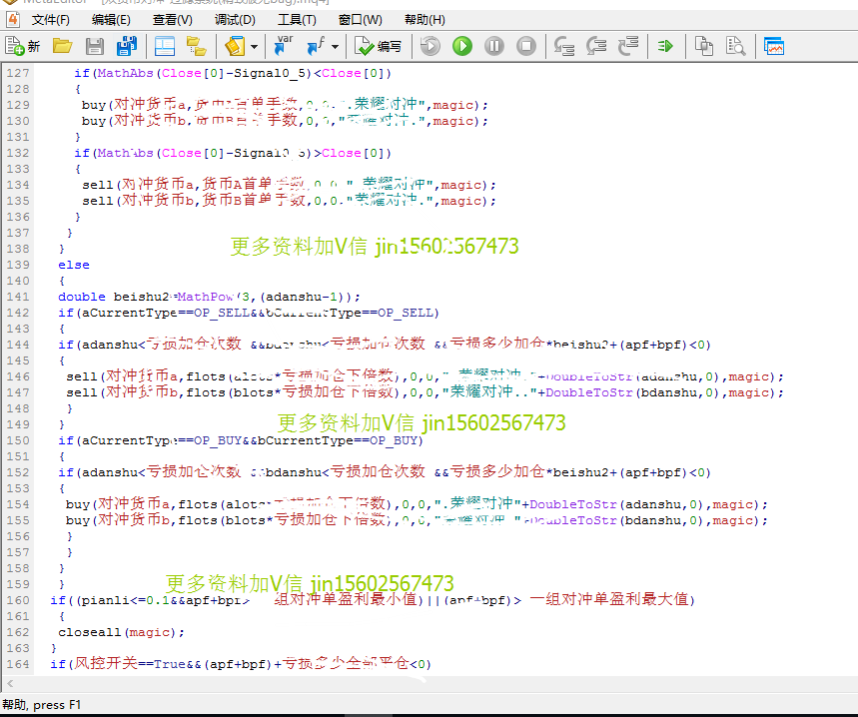The image size is (858, 717).
Task: Click 'aCurrentType==OP_BUY' condition on line 150
Action: point(162,440)
